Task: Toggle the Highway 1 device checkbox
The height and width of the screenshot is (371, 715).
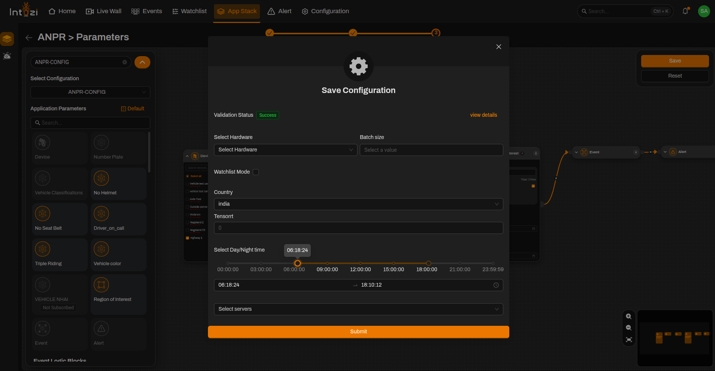Action: (187, 238)
